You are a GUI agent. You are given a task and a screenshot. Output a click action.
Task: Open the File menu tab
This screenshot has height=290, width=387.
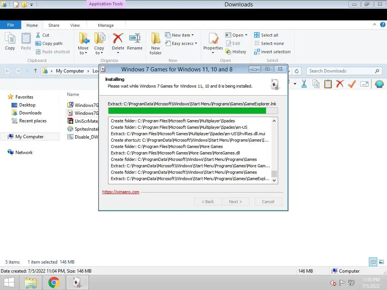click(x=11, y=25)
